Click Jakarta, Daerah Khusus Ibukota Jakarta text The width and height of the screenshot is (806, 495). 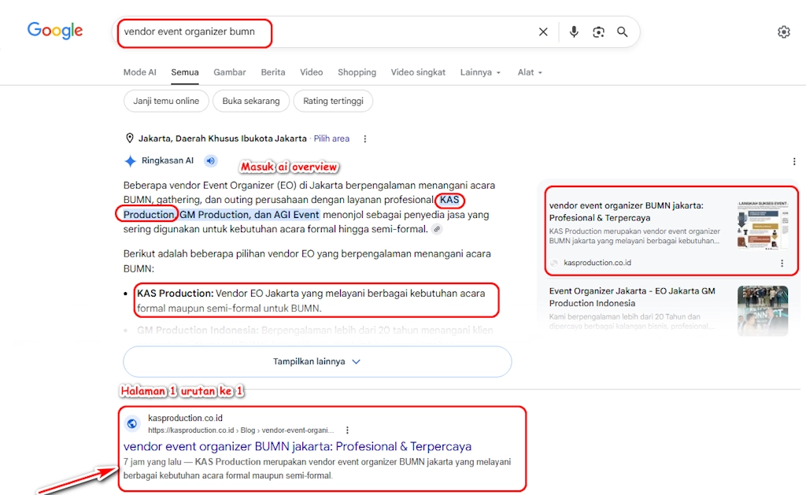tap(223, 139)
